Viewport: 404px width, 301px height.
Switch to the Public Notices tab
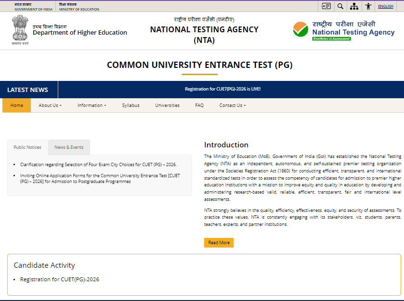pyautogui.click(x=27, y=147)
